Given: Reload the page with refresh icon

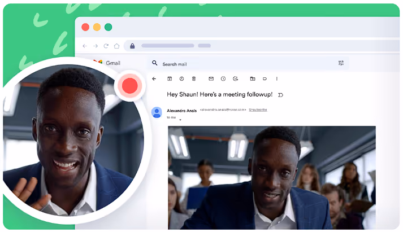Looking at the screenshot, I should 106,46.
